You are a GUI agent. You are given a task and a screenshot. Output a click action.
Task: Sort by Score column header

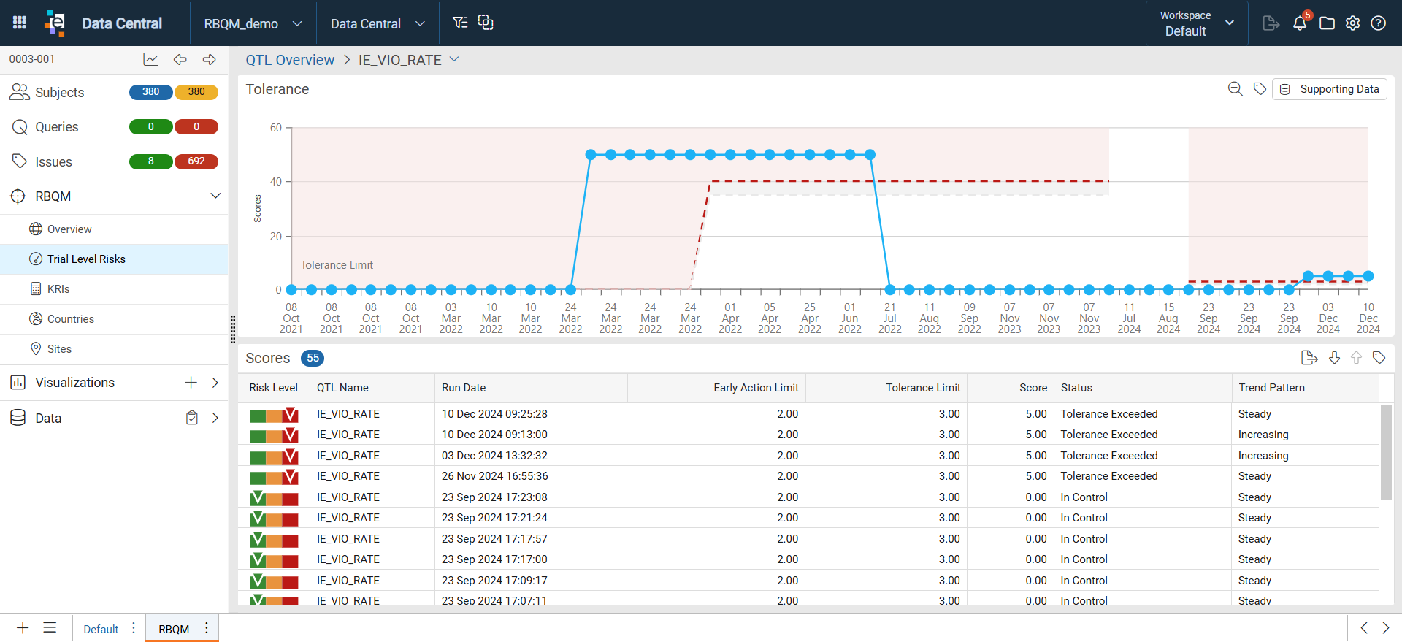1033,388
